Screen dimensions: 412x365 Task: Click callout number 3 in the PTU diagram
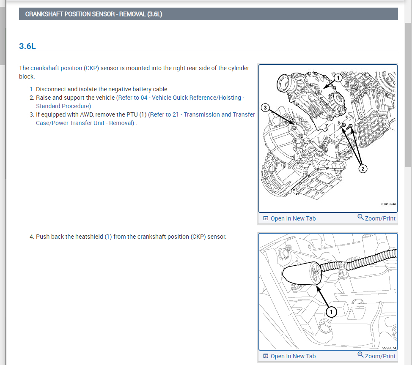click(x=265, y=108)
